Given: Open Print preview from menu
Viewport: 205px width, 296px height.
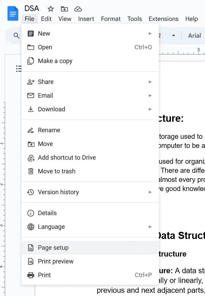Looking at the screenshot, I should point(56,261).
